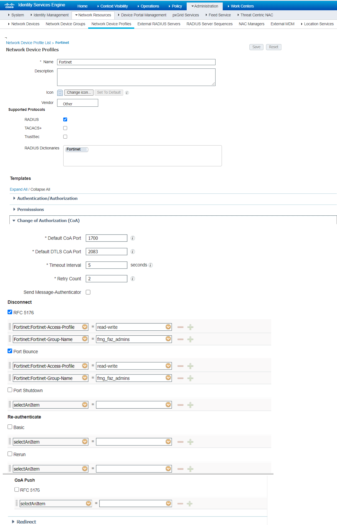Screen dimensions: 337x525
Task: Show info for Default CoA Port
Action: tap(133, 238)
